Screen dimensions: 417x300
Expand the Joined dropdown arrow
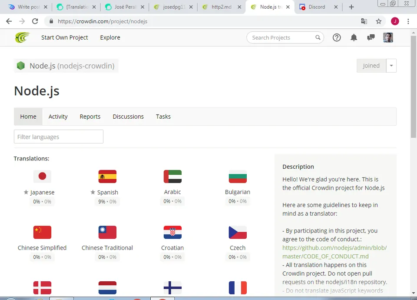[x=391, y=66]
